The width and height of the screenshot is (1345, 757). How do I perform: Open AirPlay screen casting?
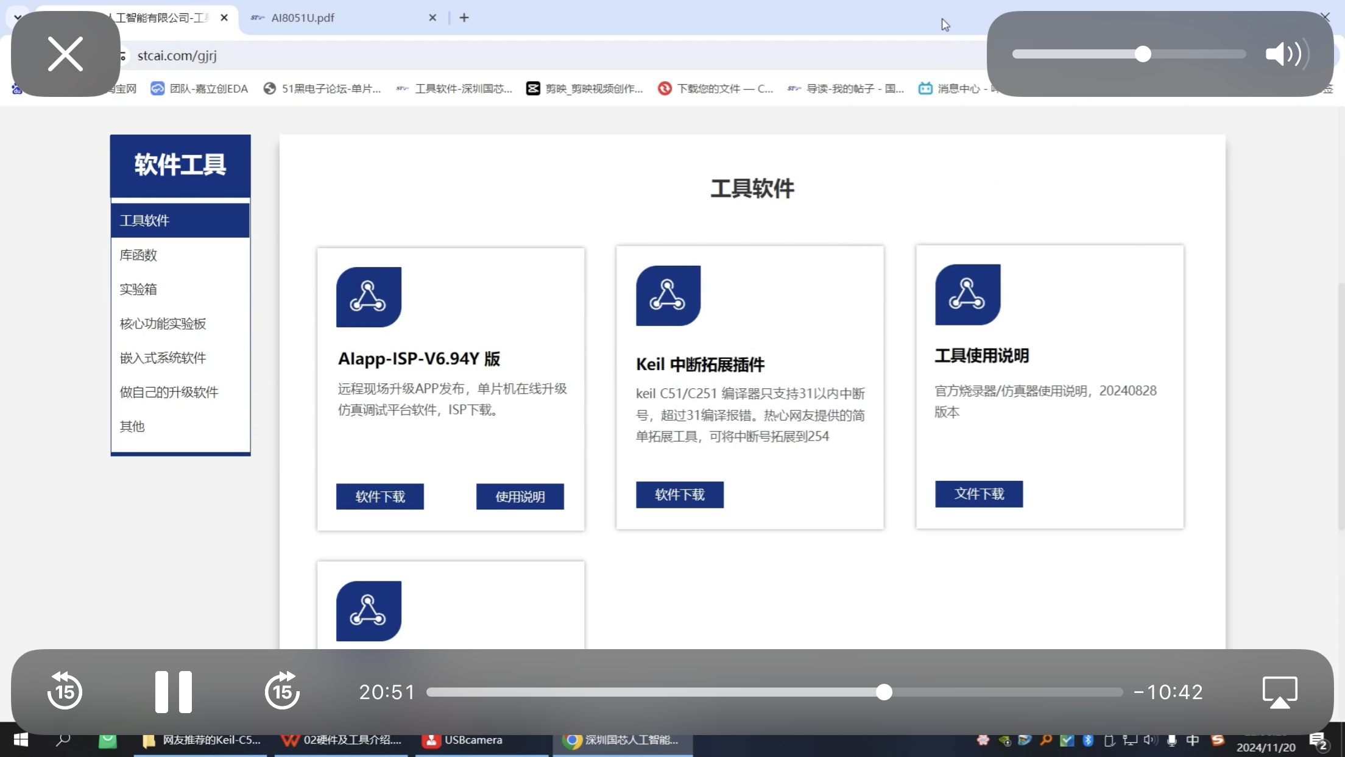point(1280,692)
